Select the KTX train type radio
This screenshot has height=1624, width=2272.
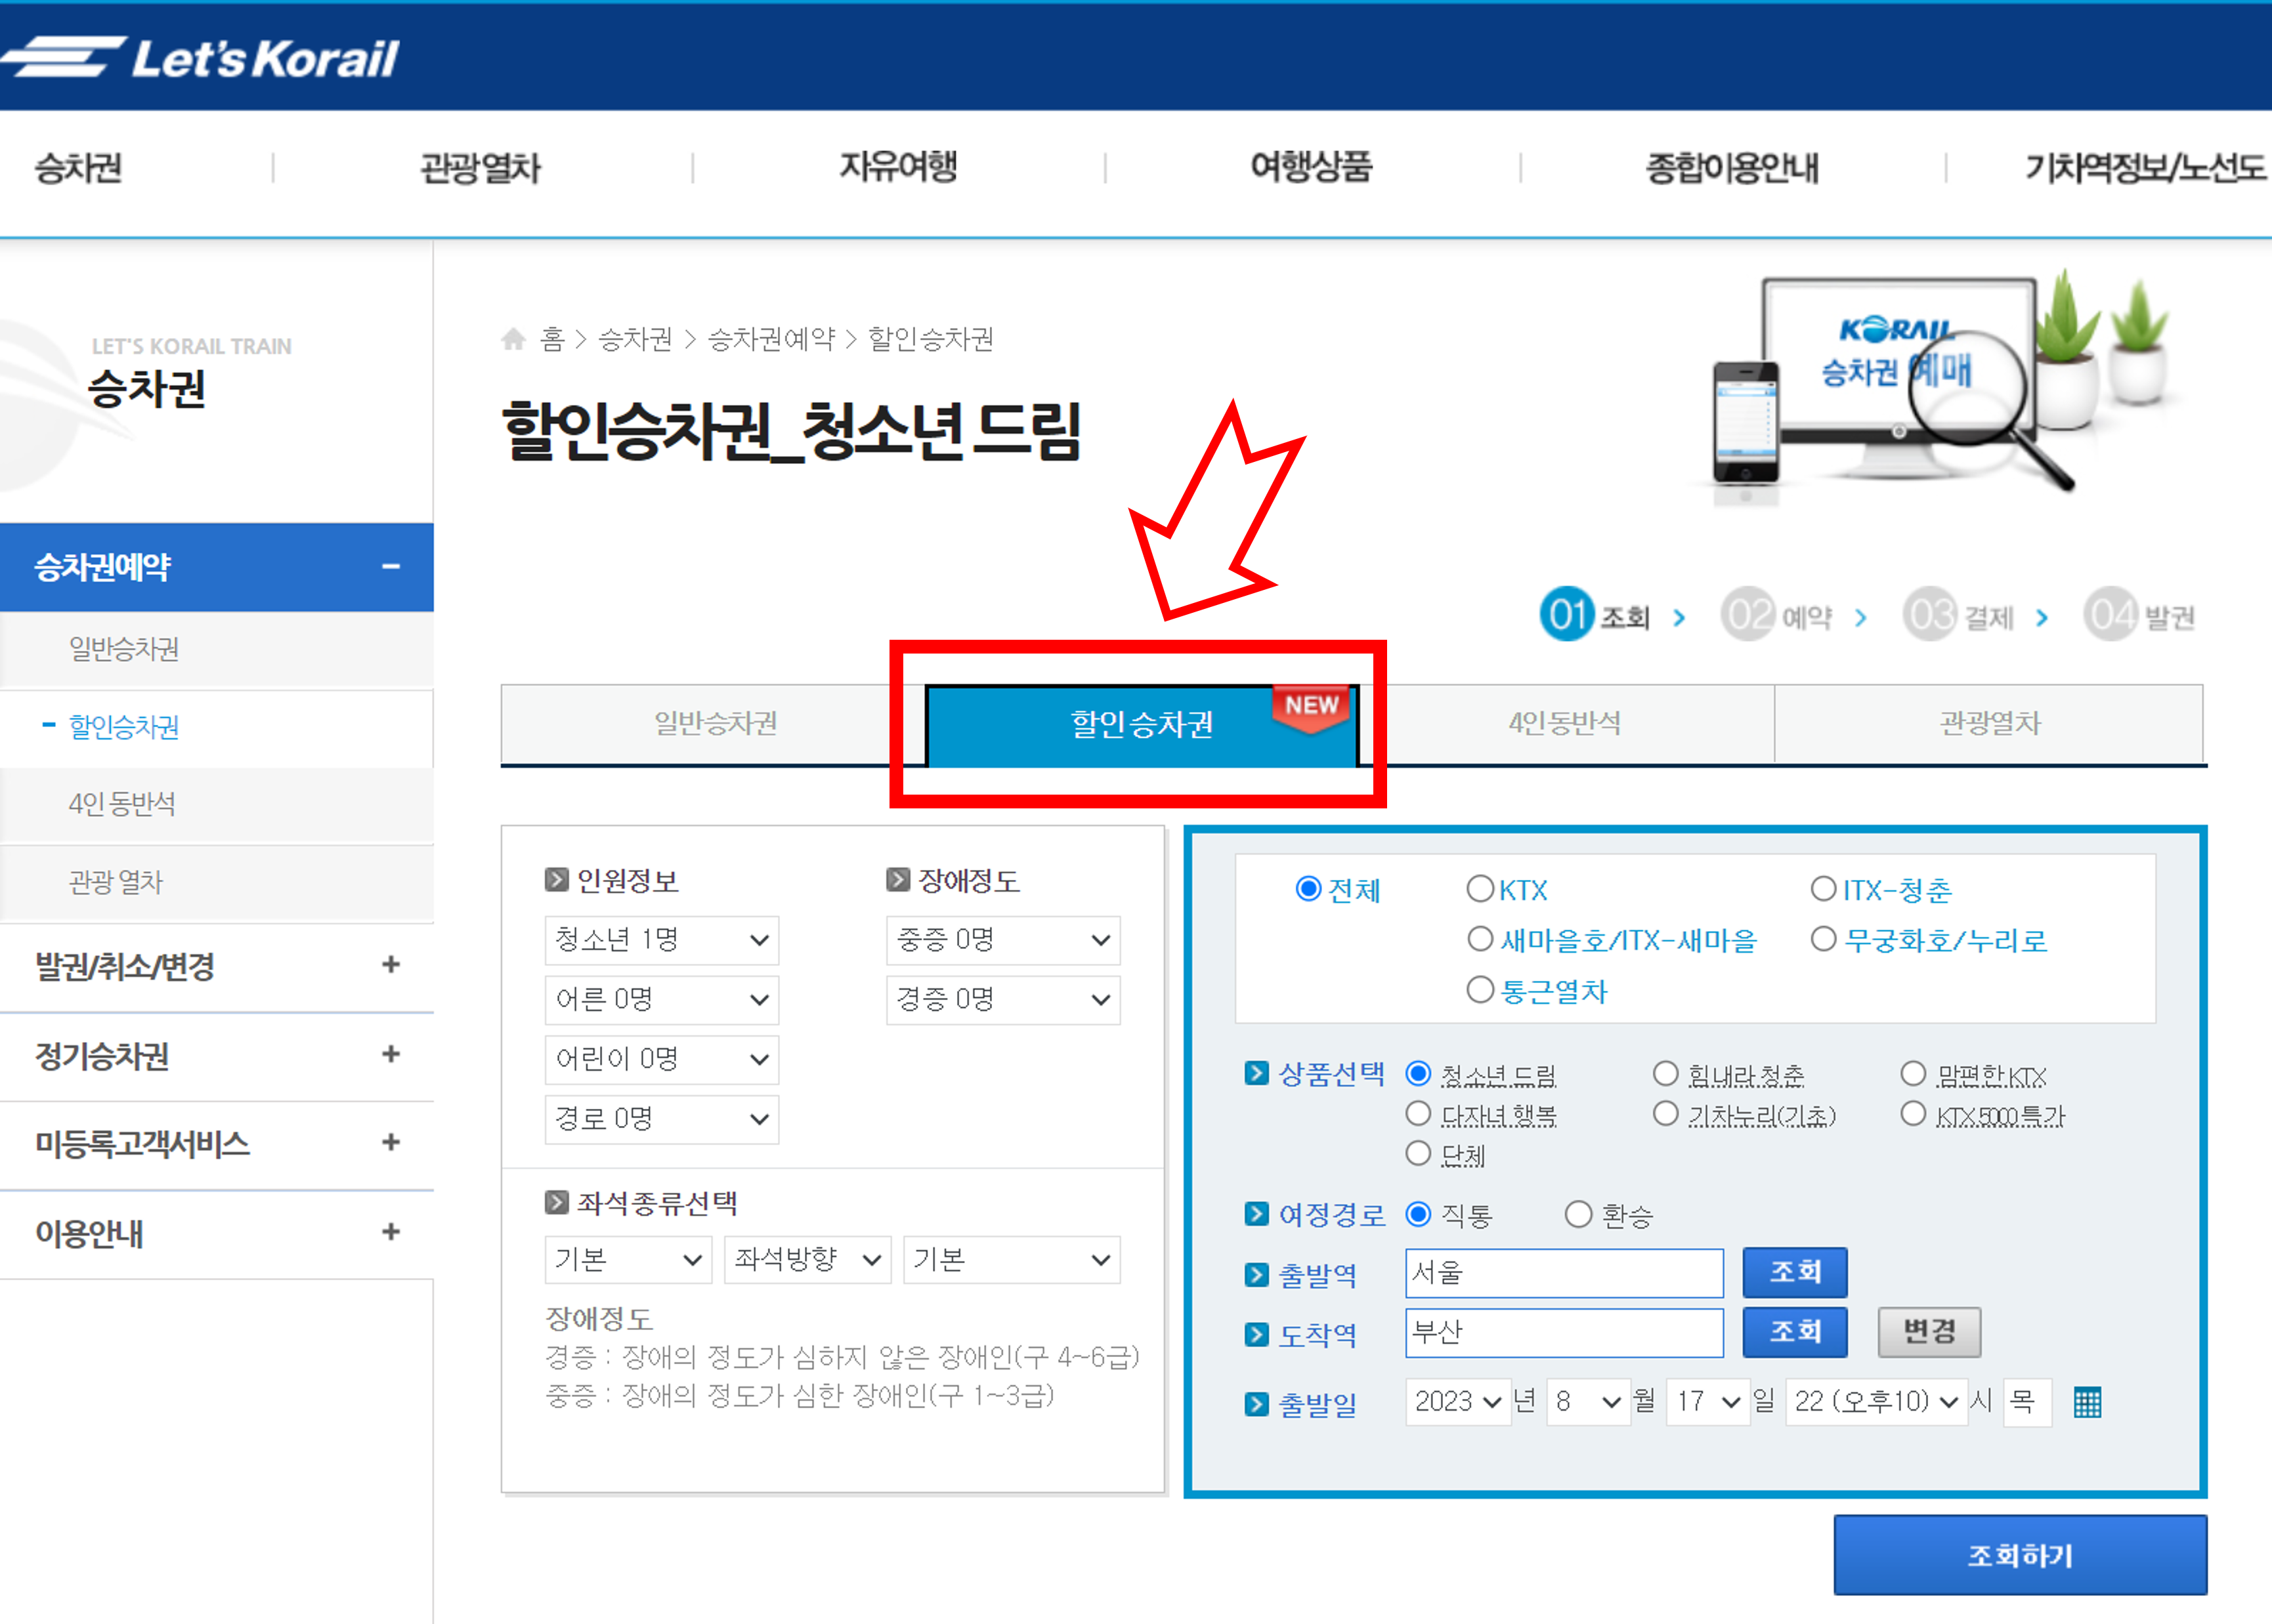click(x=1480, y=889)
